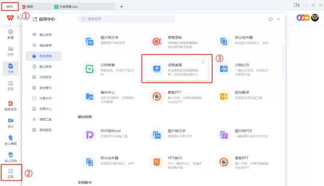Image resolution: width=324 pixels, height=186 pixels.
Task: Add a new tab with plus button
Action: (121, 7)
